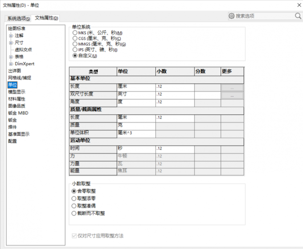Click the 小数 column header

[175, 71]
